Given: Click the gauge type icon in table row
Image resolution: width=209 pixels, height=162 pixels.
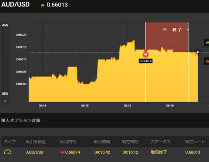Looking at the screenshot, I should (8, 152).
